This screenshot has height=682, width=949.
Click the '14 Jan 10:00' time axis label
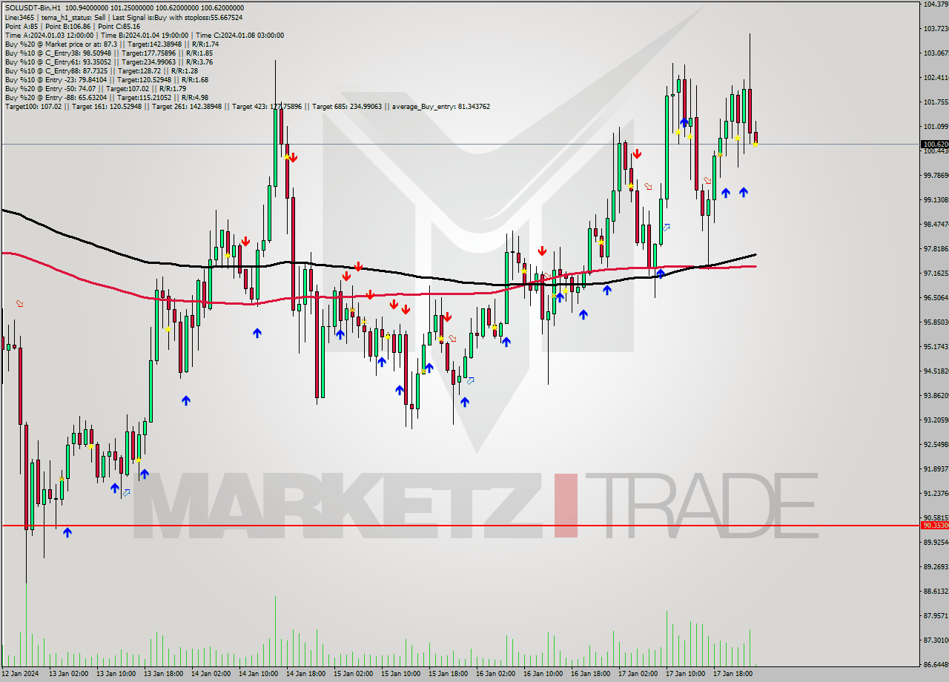pyautogui.click(x=257, y=673)
